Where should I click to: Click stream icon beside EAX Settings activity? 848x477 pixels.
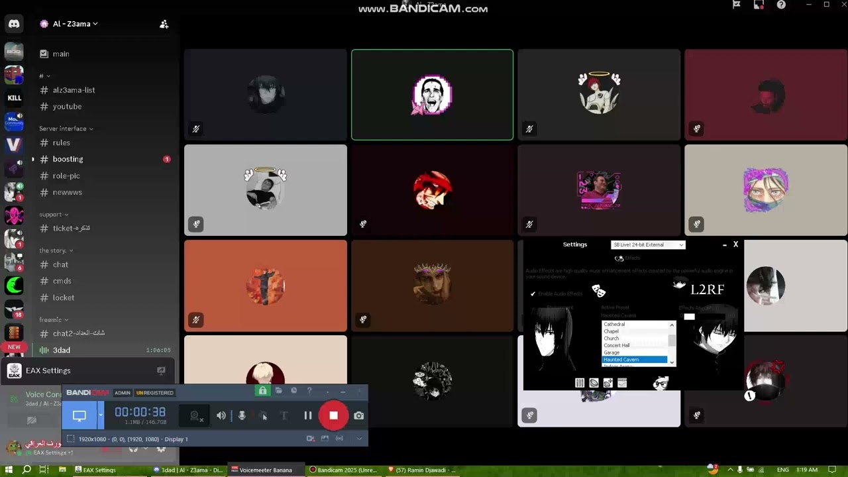coord(161,370)
